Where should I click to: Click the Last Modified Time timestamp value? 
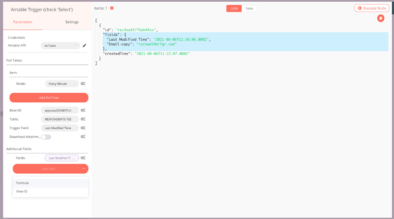pyautogui.click(x=181, y=39)
